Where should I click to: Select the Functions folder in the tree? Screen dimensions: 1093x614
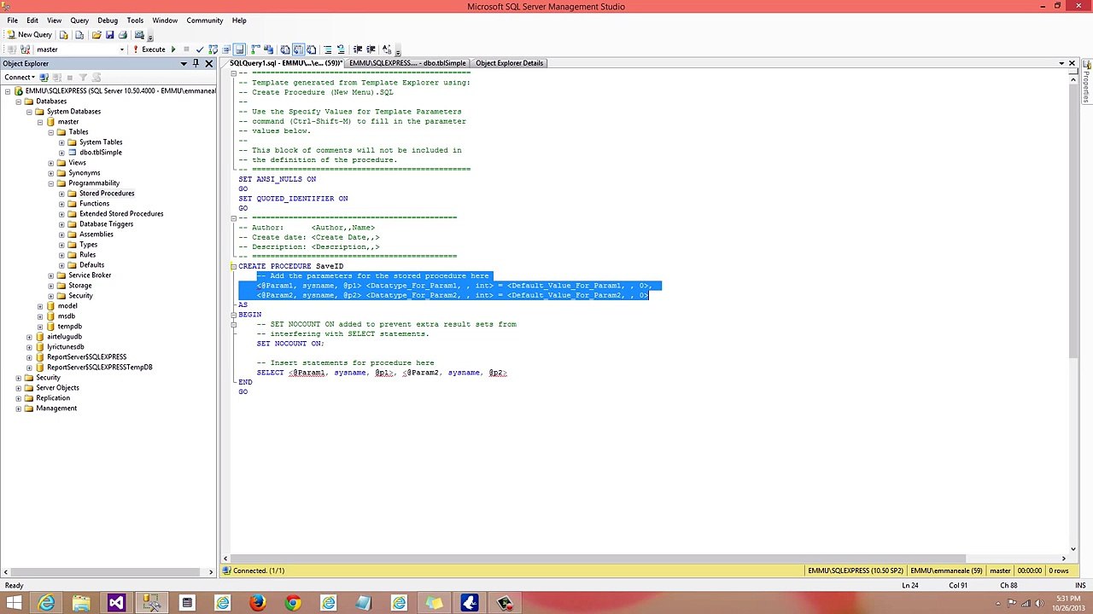[94, 204]
